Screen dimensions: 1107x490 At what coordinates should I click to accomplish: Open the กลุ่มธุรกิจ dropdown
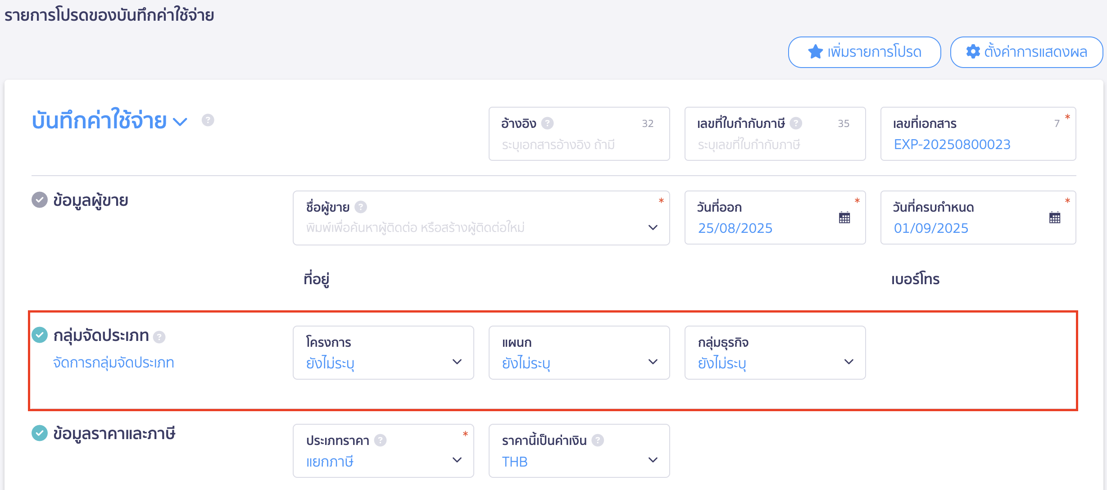click(x=775, y=353)
